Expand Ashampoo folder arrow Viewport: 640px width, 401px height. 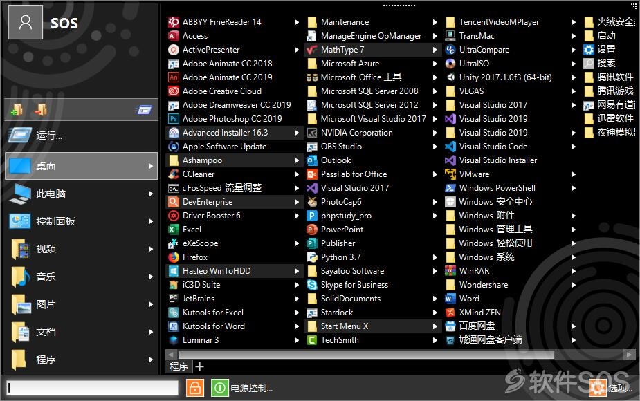[297, 160]
